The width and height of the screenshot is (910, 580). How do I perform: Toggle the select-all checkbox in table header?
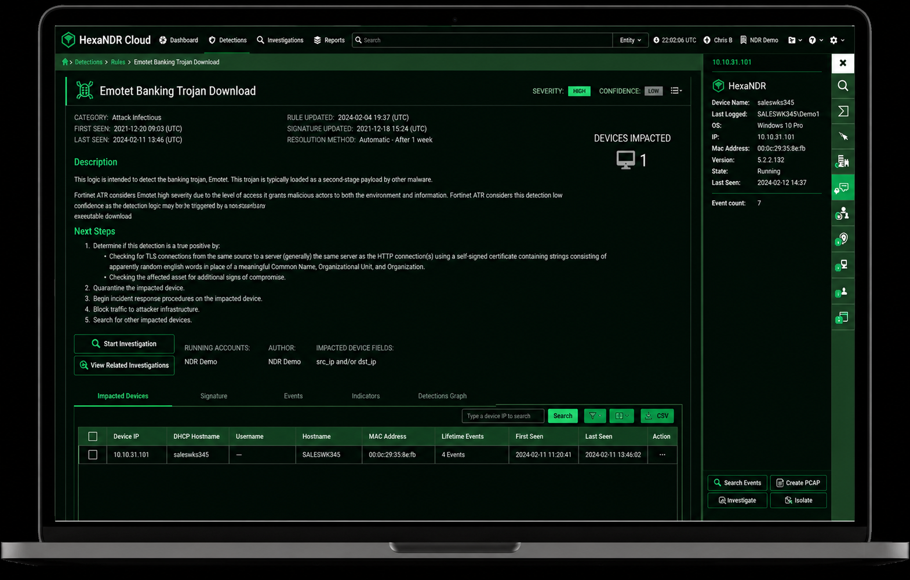pos(93,436)
